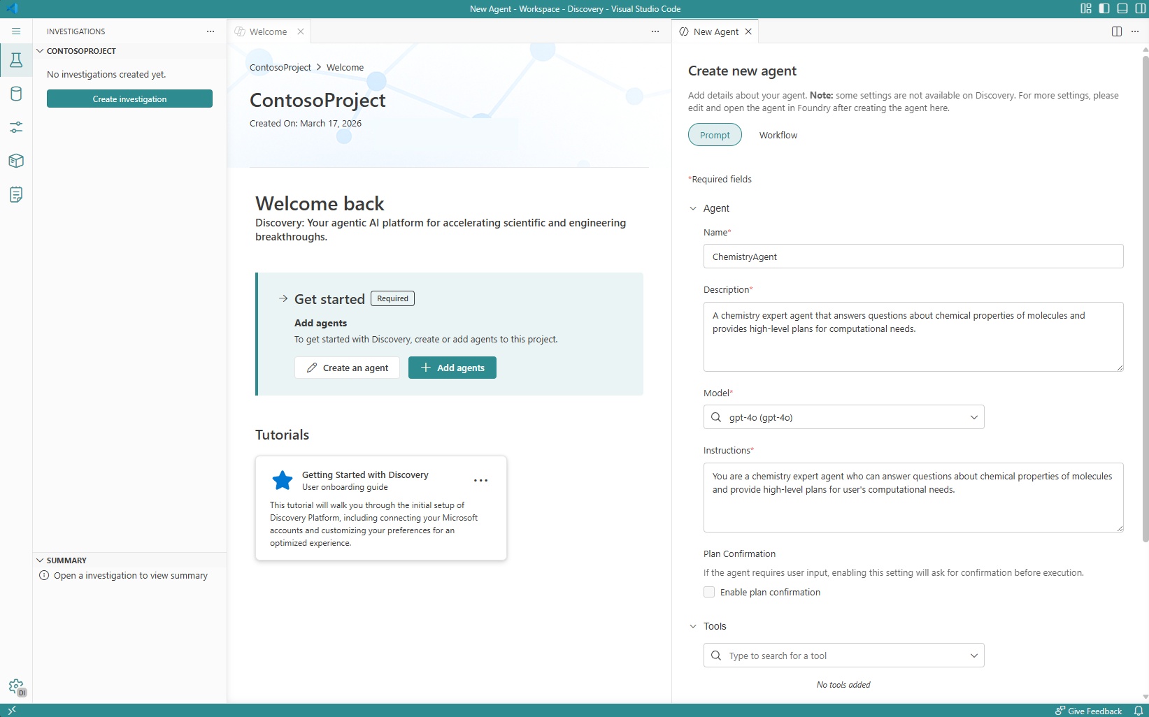The height and width of the screenshot is (717, 1149).
Task: Open the Investigations flask view
Action: pyautogui.click(x=16, y=60)
